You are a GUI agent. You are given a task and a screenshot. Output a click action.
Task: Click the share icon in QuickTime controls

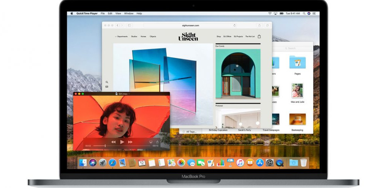coord(157,142)
